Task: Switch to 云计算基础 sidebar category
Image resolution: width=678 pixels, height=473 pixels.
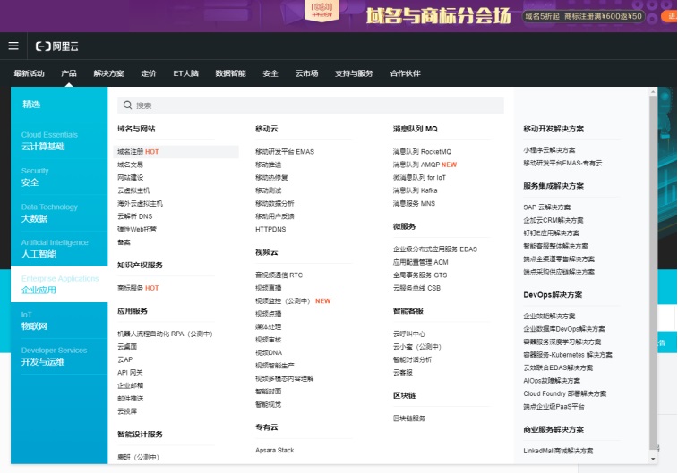Action: [43, 146]
